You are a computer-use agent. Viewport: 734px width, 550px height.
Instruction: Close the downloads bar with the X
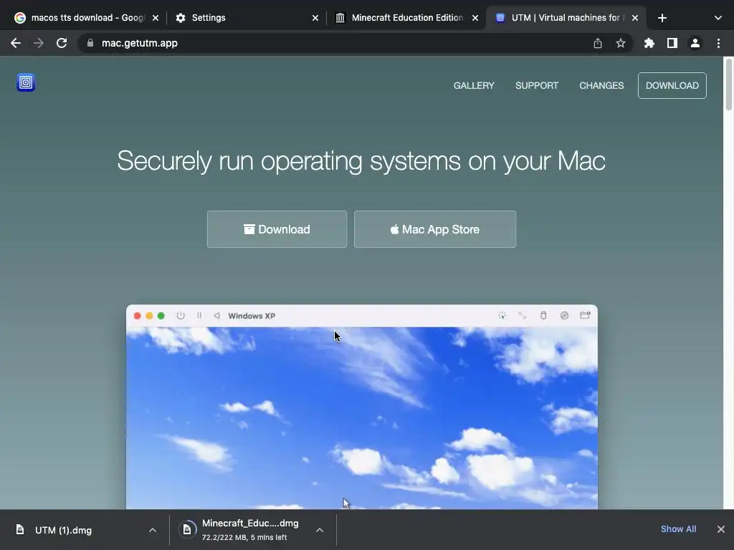[720, 529]
